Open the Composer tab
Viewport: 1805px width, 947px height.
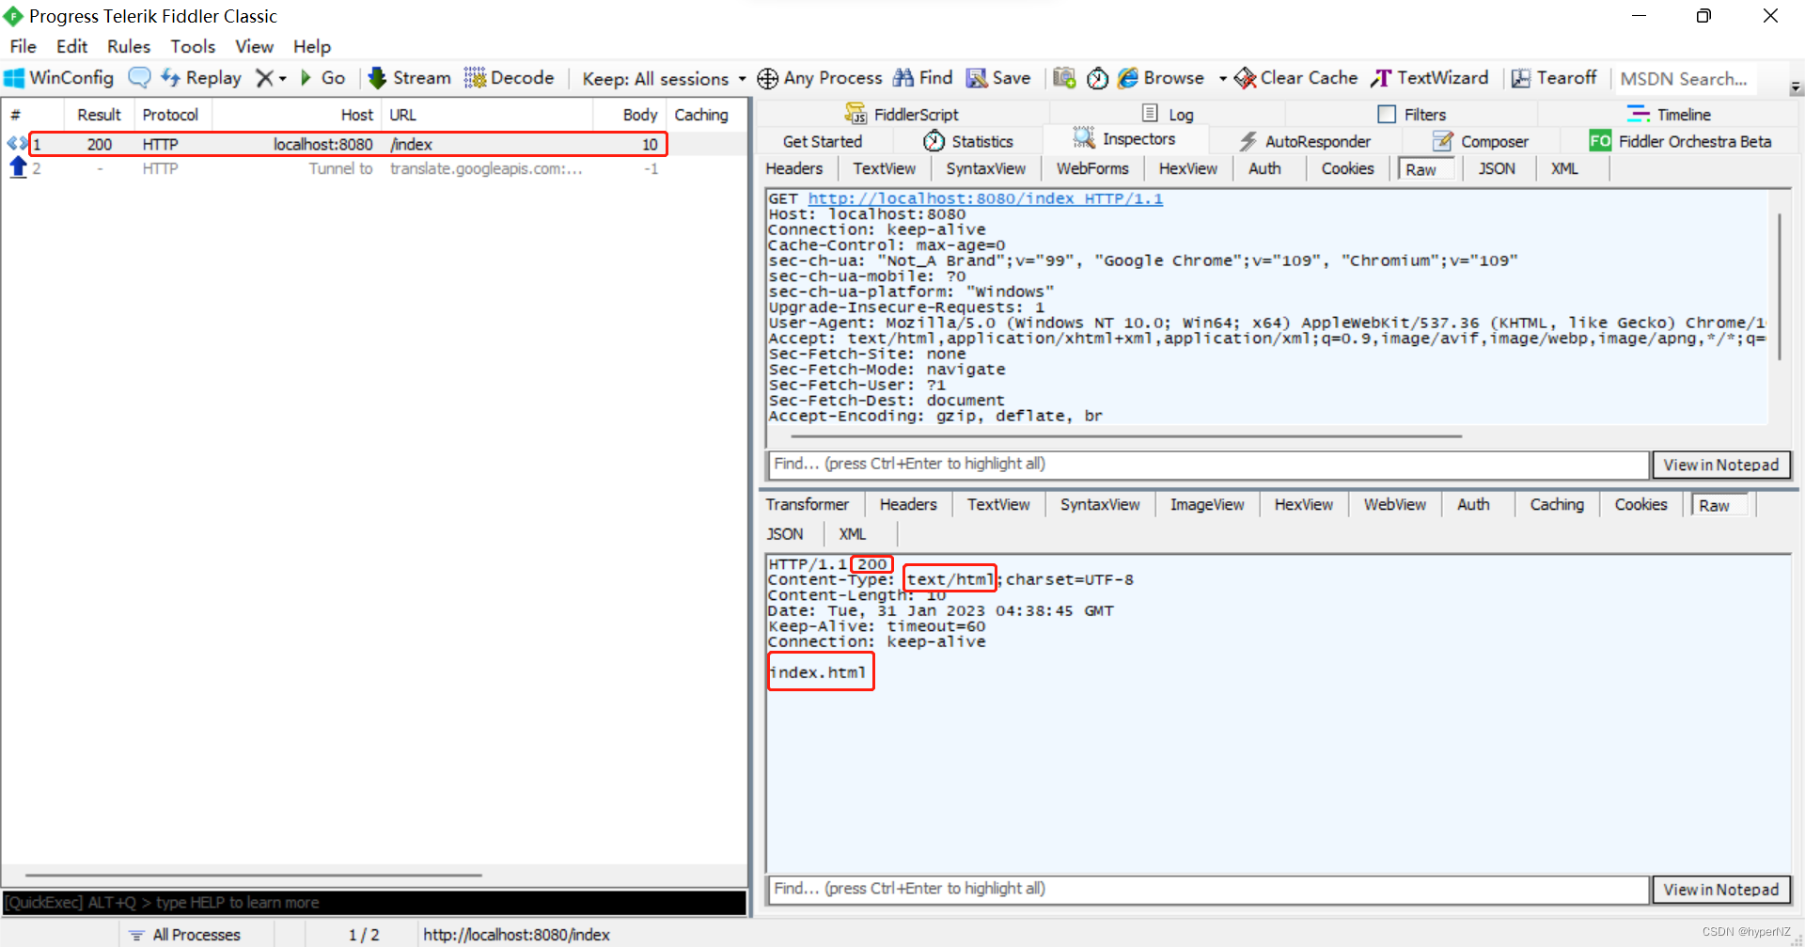coord(1481,141)
